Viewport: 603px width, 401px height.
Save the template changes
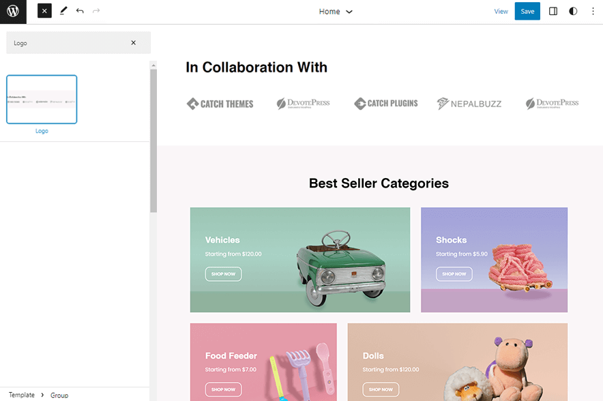pyautogui.click(x=527, y=11)
